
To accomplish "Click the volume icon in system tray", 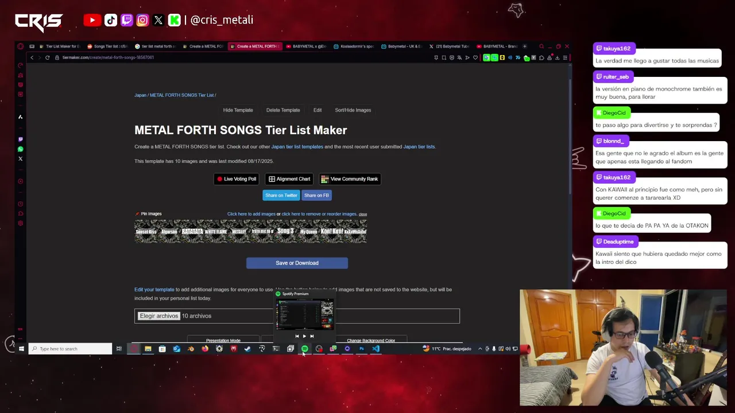I will coord(508,349).
